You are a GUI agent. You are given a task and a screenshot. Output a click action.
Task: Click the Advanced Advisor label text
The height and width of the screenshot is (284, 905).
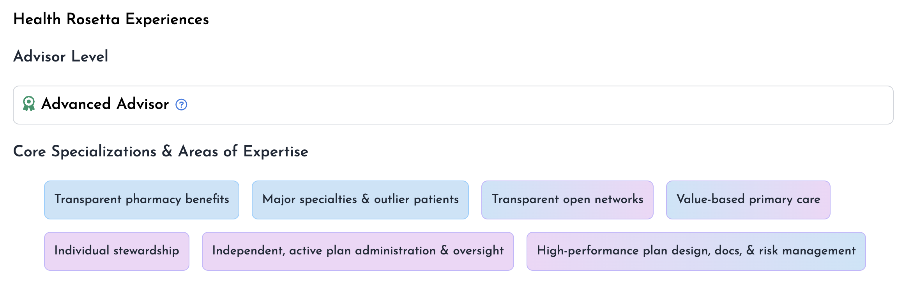[x=105, y=104]
